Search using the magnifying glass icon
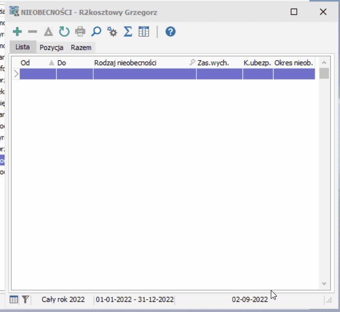340x312 pixels. pyautogui.click(x=96, y=32)
